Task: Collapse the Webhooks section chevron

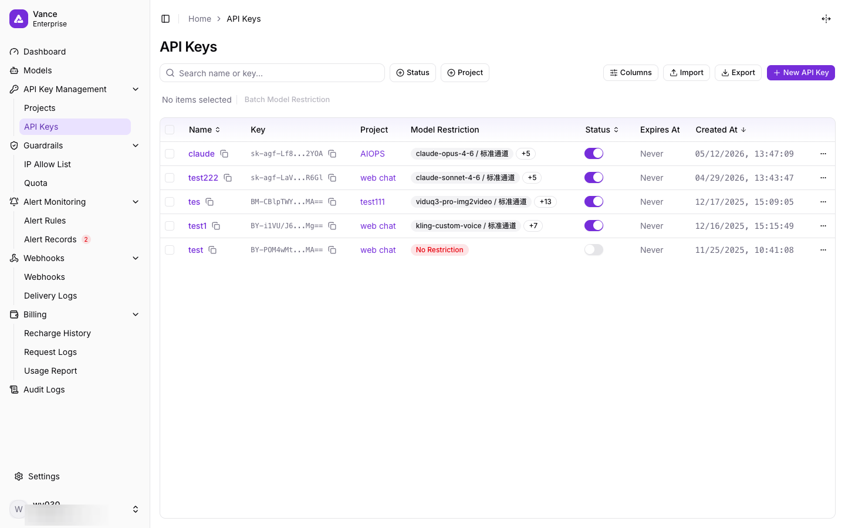Action: pos(136,258)
